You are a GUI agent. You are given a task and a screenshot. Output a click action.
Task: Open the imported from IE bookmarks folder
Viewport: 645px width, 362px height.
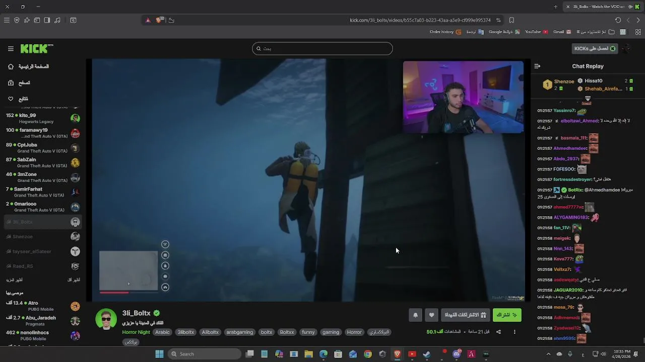(x=595, y=32)
